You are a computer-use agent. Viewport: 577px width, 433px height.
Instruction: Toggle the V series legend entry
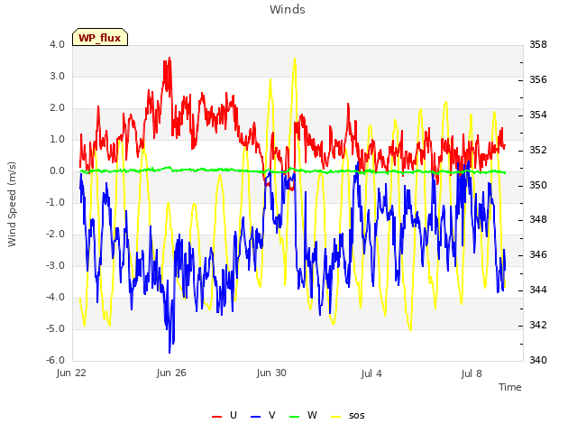click(263, 415)
